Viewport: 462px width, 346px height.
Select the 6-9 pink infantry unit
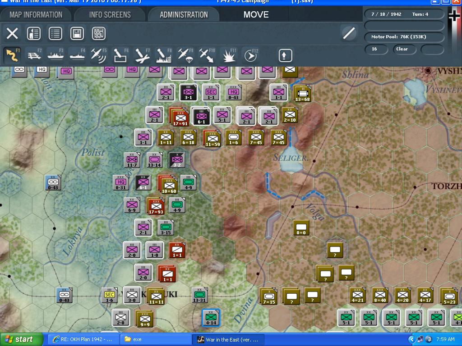pyautogui.click(x=132, y=205)
